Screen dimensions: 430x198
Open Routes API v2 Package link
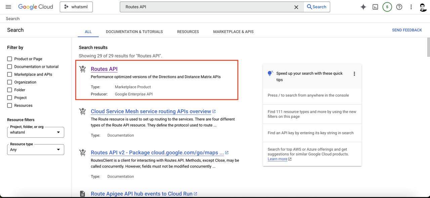pos(157,152)
